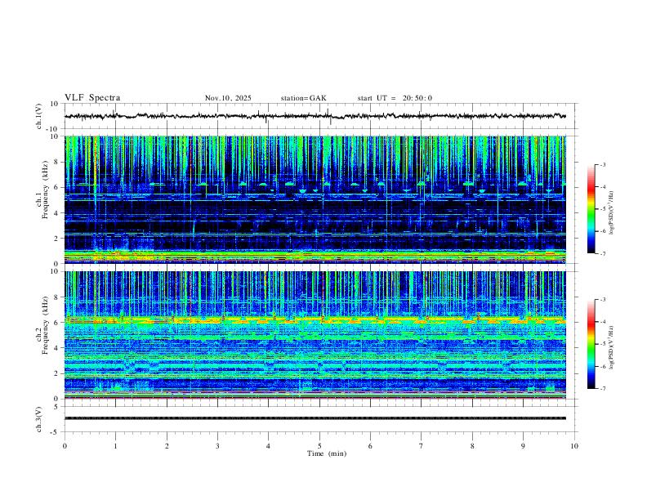
Task: Click the 'ch.1(V)' waveform axis label
Action: [39, 116]
